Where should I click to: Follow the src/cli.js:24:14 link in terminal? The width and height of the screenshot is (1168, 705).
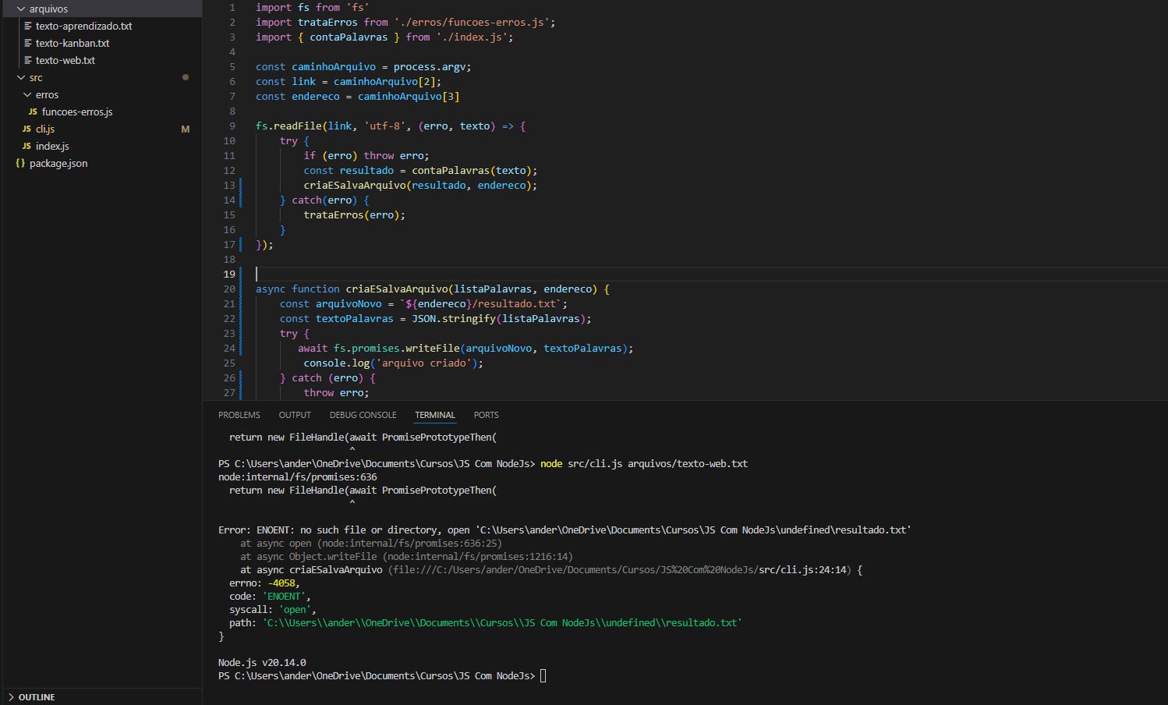coord(802,570)
